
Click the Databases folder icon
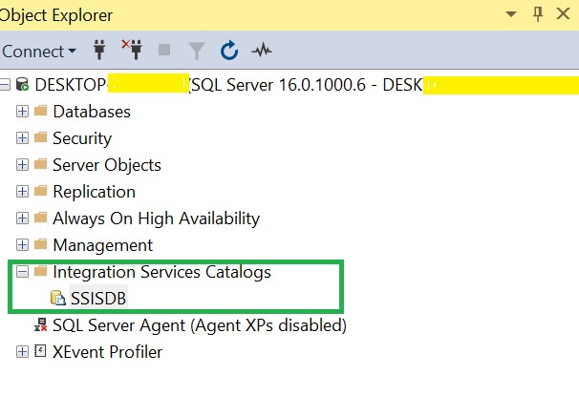[x=41, y=111]
